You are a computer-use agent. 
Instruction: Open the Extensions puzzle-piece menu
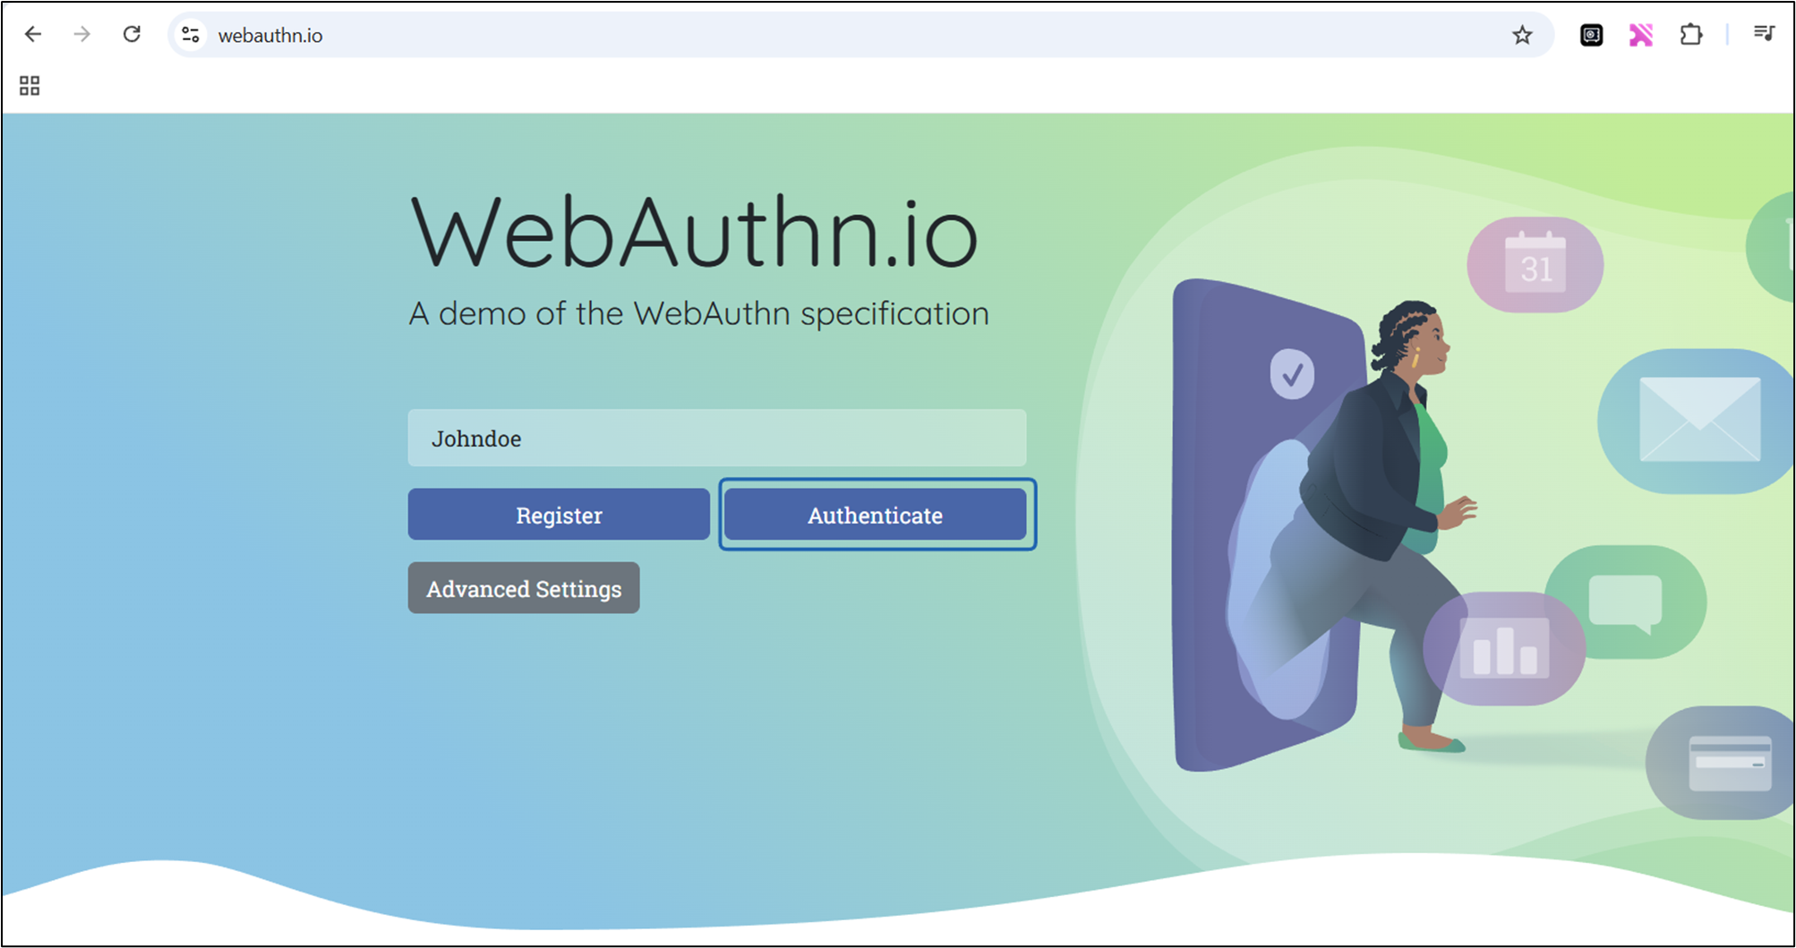(x=1690, y=35)
